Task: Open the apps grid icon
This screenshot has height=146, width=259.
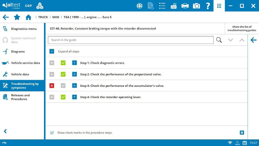Action: 219,6
